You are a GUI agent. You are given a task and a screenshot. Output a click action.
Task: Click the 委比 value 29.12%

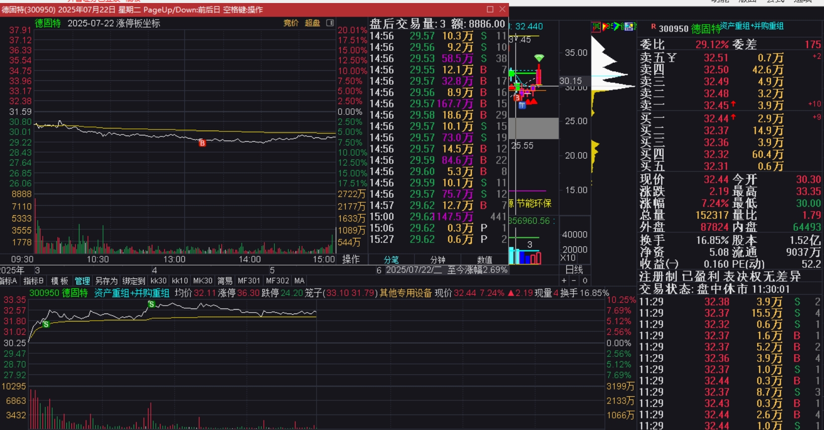[712, 45]
